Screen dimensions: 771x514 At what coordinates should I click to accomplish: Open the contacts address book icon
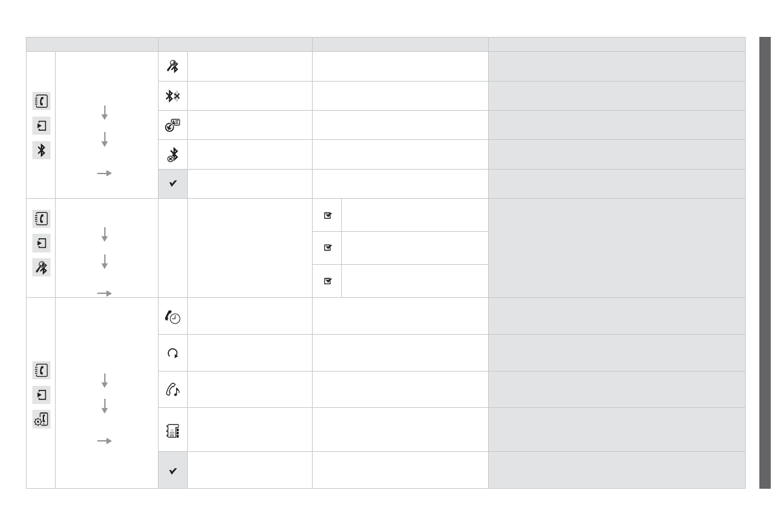tap(173, 429)
